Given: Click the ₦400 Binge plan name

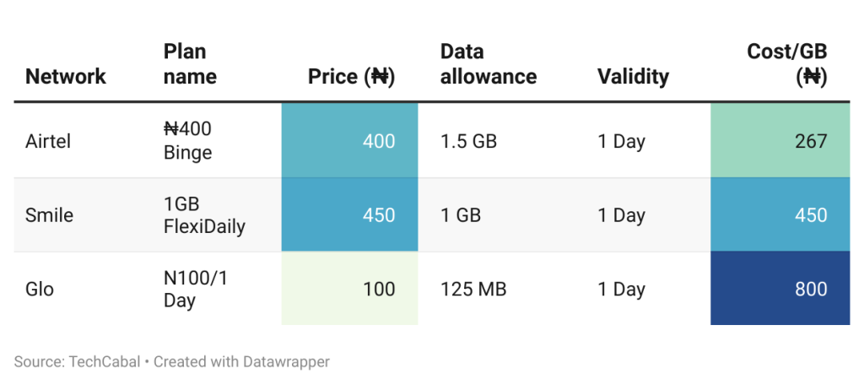Looking at the screenshot, I should coord(187,141).
